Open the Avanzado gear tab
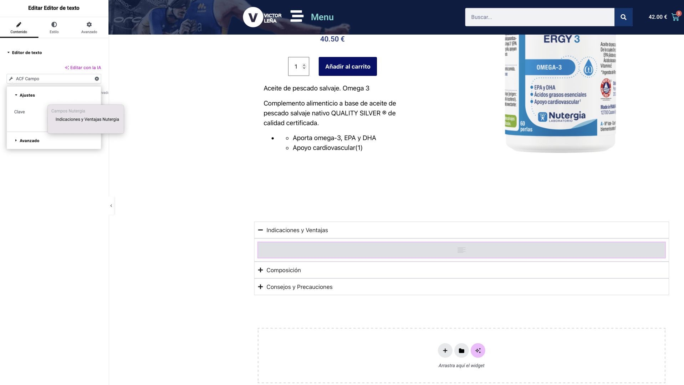 89,27
